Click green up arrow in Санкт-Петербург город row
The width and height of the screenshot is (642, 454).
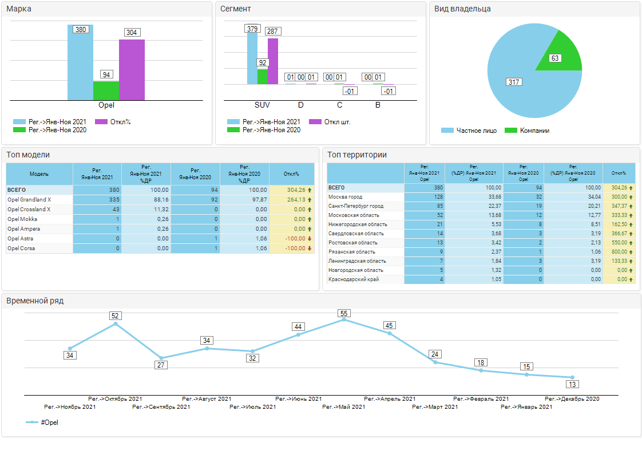[x=631, y=206]
